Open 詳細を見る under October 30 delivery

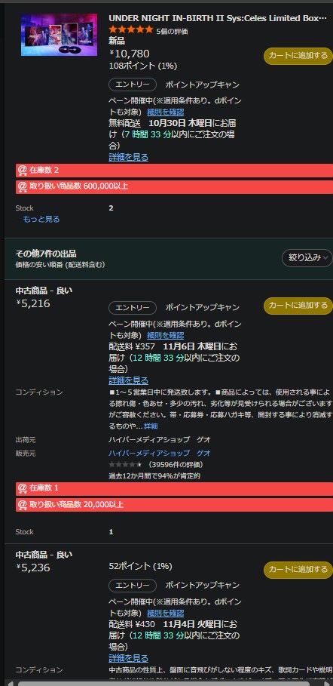[129, 157]
